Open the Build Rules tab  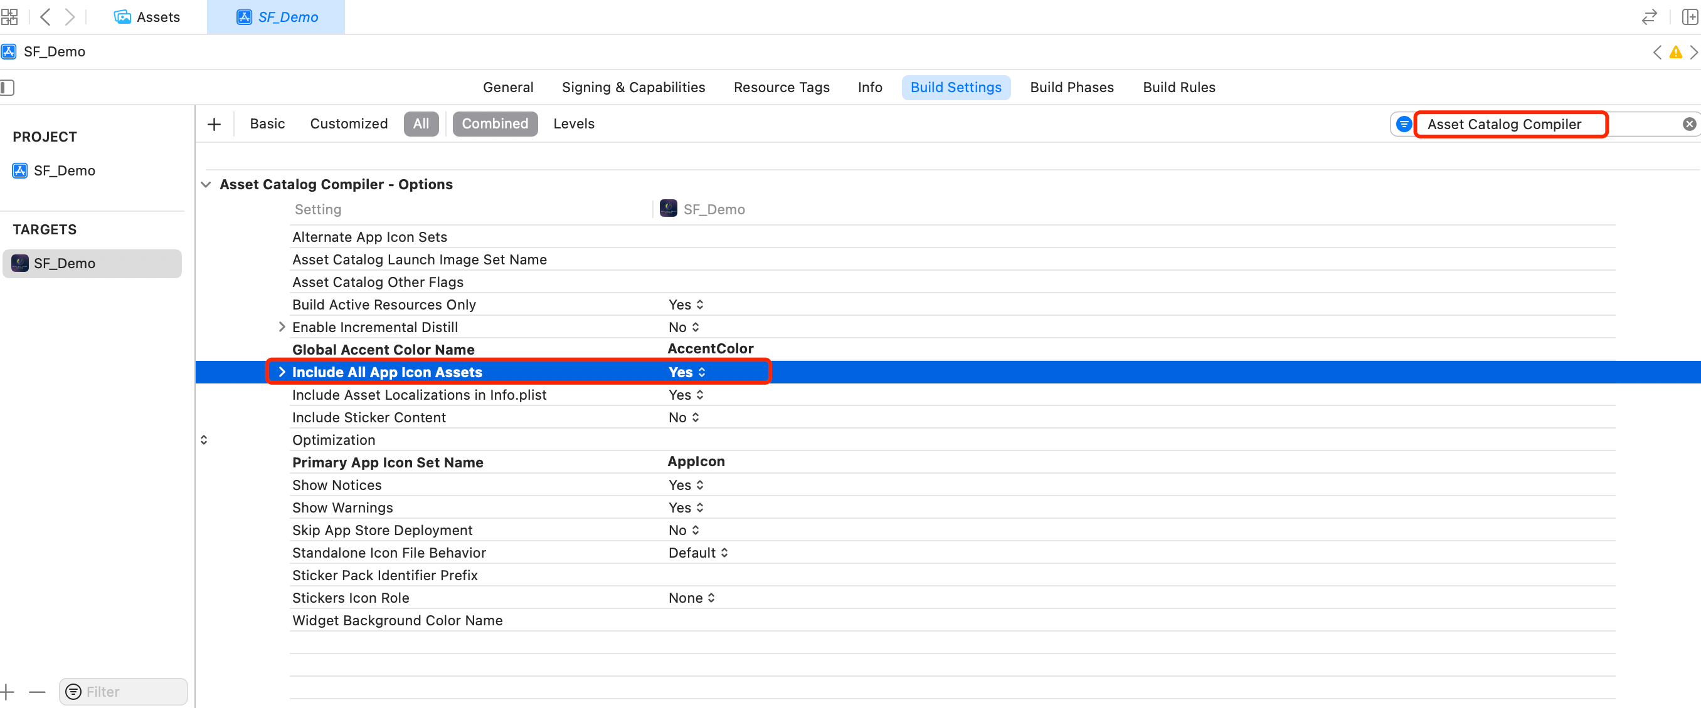coord(1179,87)
